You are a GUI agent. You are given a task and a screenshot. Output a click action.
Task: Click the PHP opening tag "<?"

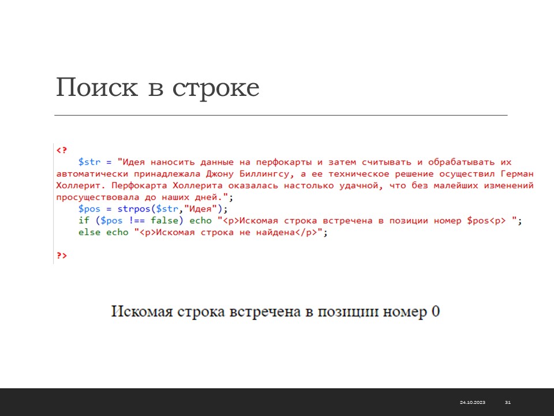(x=62, y=151)
